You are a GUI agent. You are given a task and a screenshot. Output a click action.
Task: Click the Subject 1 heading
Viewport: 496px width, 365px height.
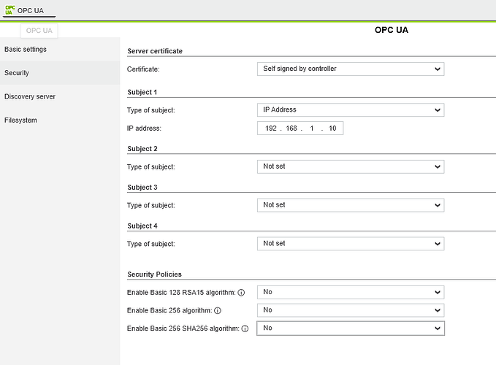click(142, 92)
